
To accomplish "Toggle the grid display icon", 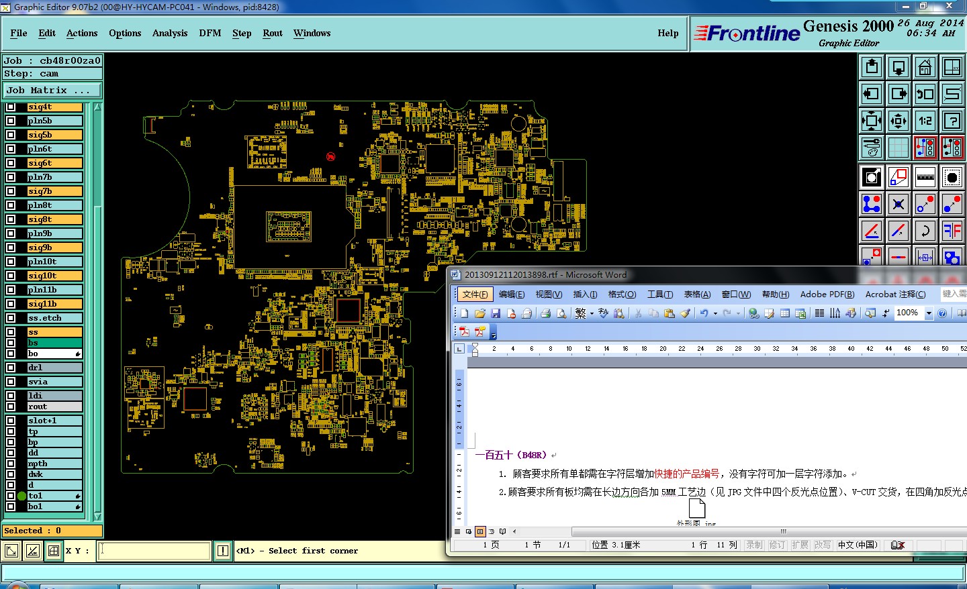I will click(x=899, y=148).
